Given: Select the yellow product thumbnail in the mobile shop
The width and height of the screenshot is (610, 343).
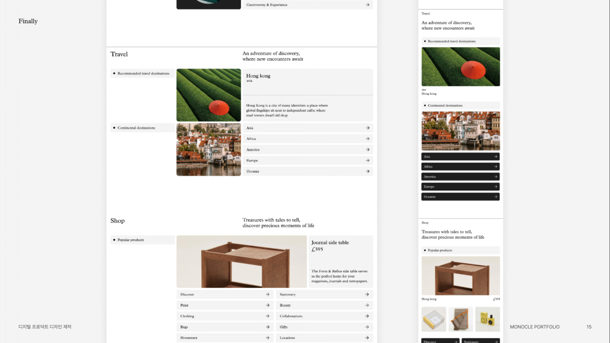Looking at the screenshot, I should pos(487,319).
